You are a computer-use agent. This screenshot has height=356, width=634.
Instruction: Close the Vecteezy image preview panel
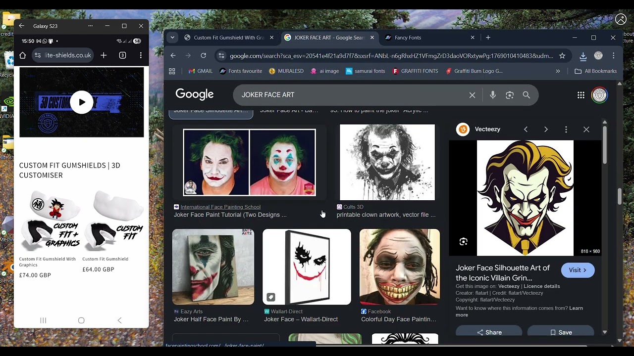586,130
